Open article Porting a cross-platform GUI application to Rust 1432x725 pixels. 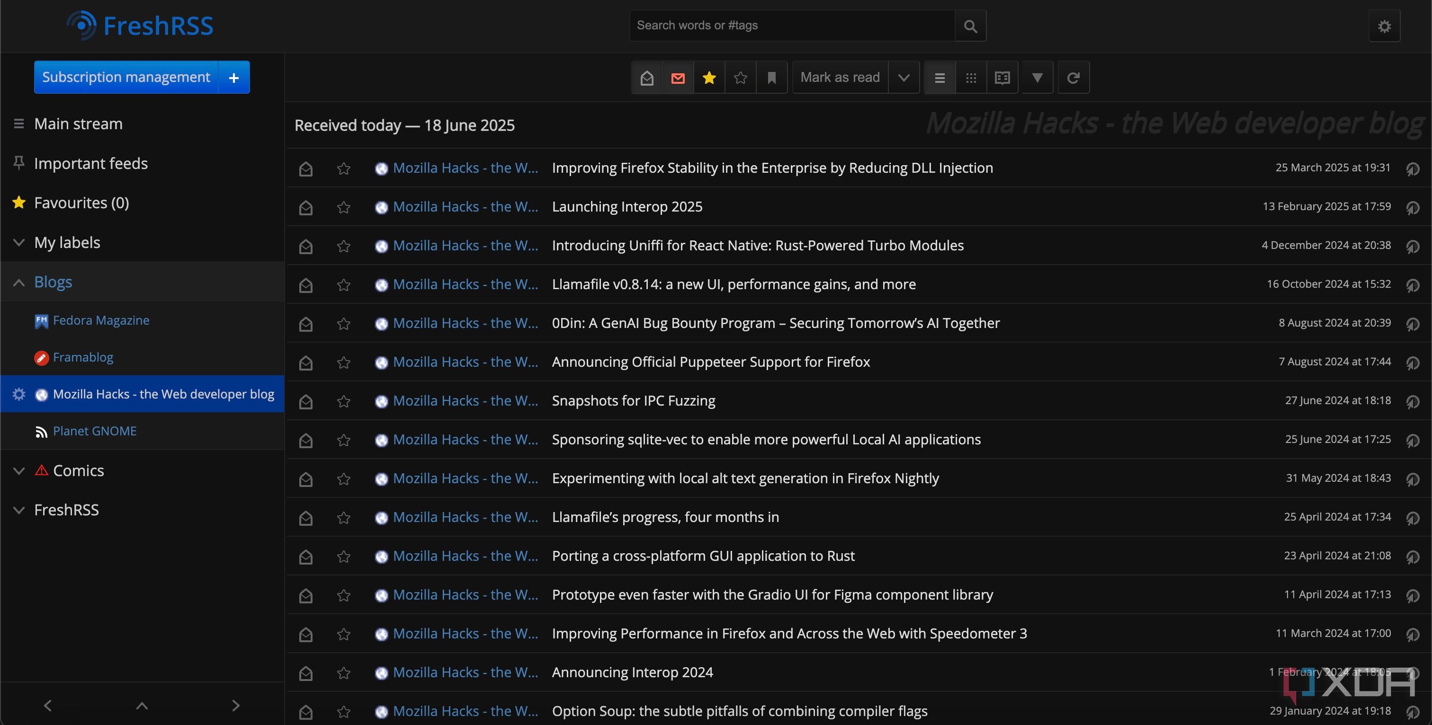click(x=703, y=556)
